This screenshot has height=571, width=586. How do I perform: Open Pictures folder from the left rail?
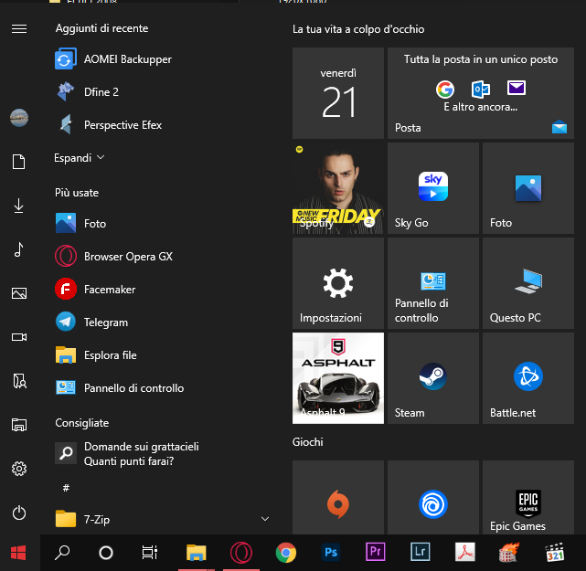point(19,293)
